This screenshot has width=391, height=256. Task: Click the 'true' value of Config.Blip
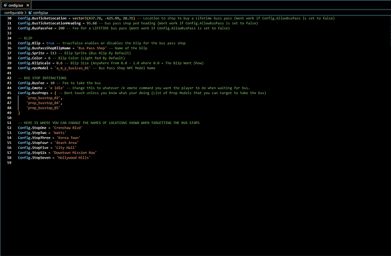click(x=50, y=43)
